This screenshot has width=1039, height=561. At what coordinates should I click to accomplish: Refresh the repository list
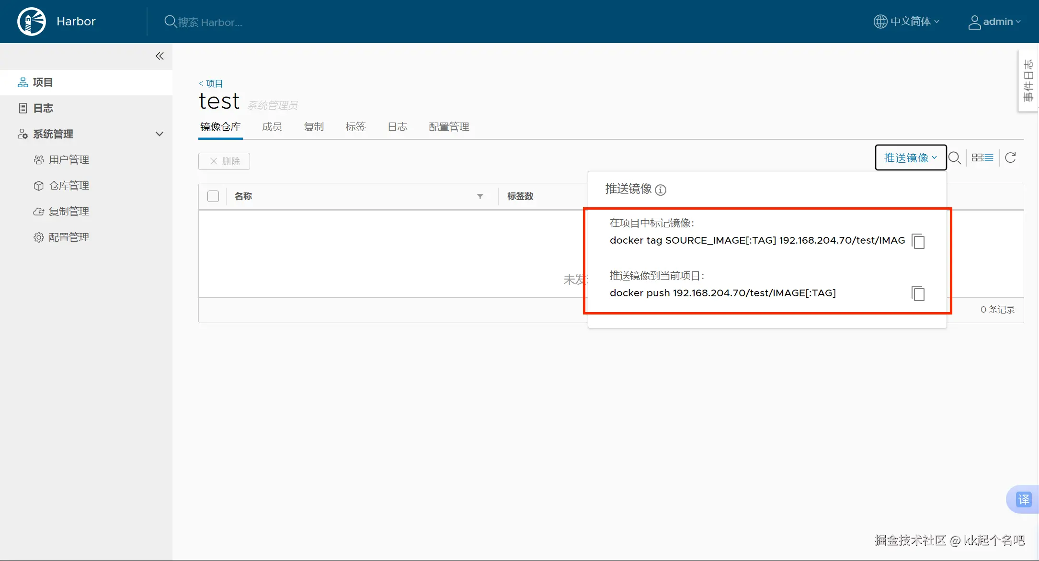1010,157
